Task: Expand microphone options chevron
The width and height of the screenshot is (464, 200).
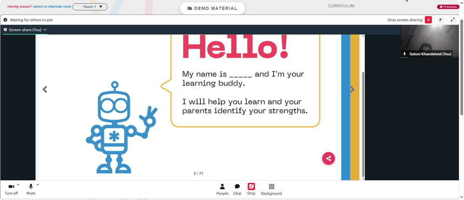Action: point(38,185)
